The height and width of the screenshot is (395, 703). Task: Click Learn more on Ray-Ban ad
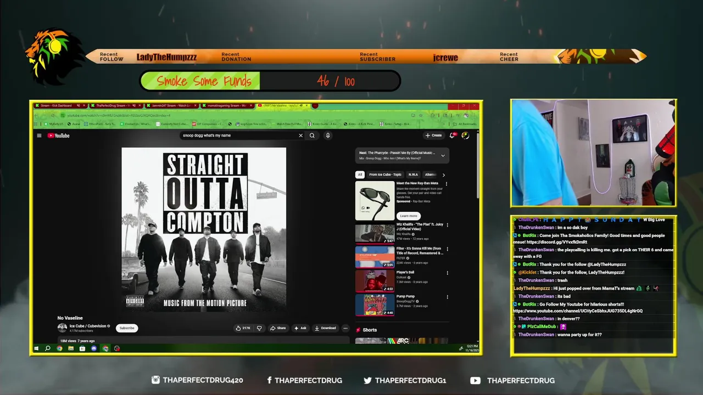[x=409, y=216]
